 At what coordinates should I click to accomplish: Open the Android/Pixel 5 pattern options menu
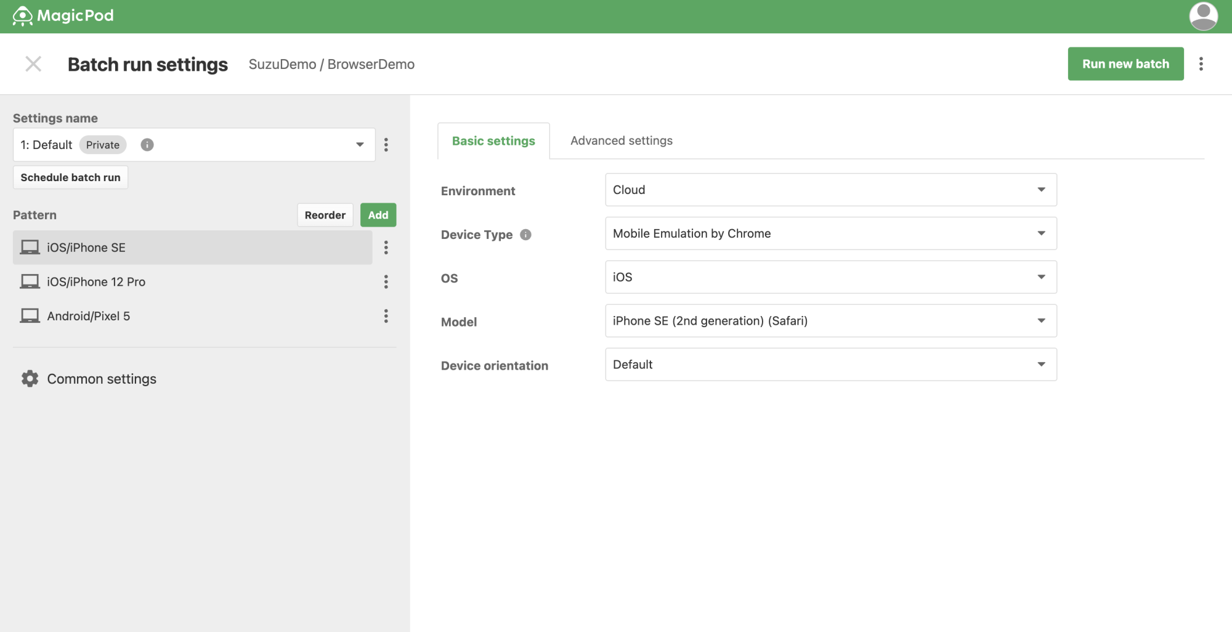[x=386, y=316]
